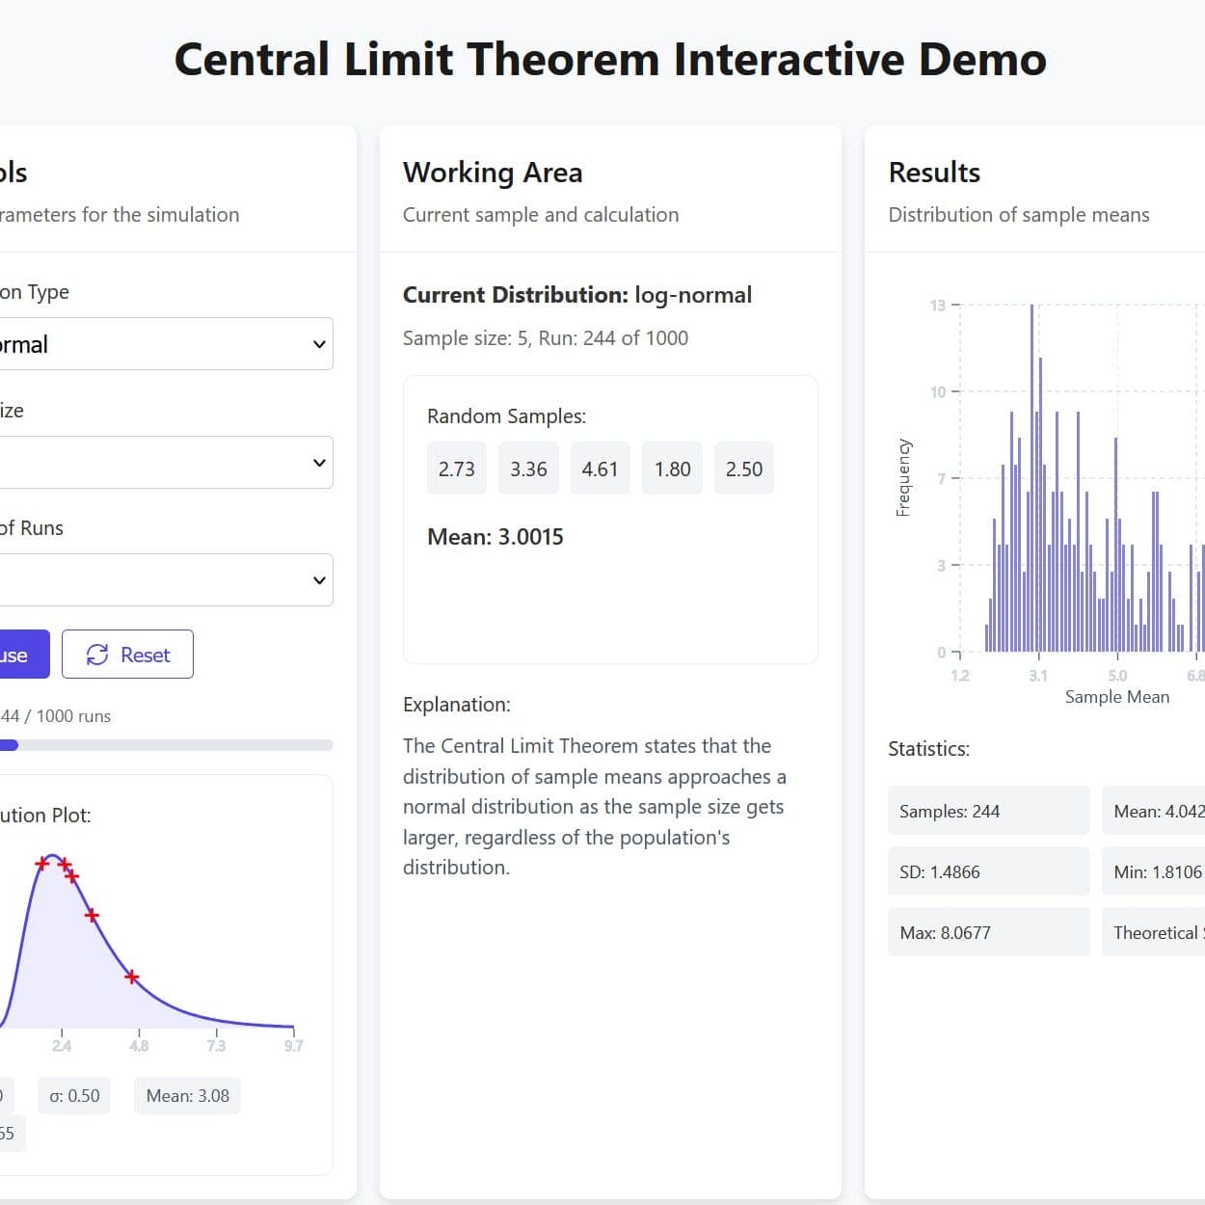
Task: Click the Samples: 244 statistic chip
Action: tap(988, 811)
